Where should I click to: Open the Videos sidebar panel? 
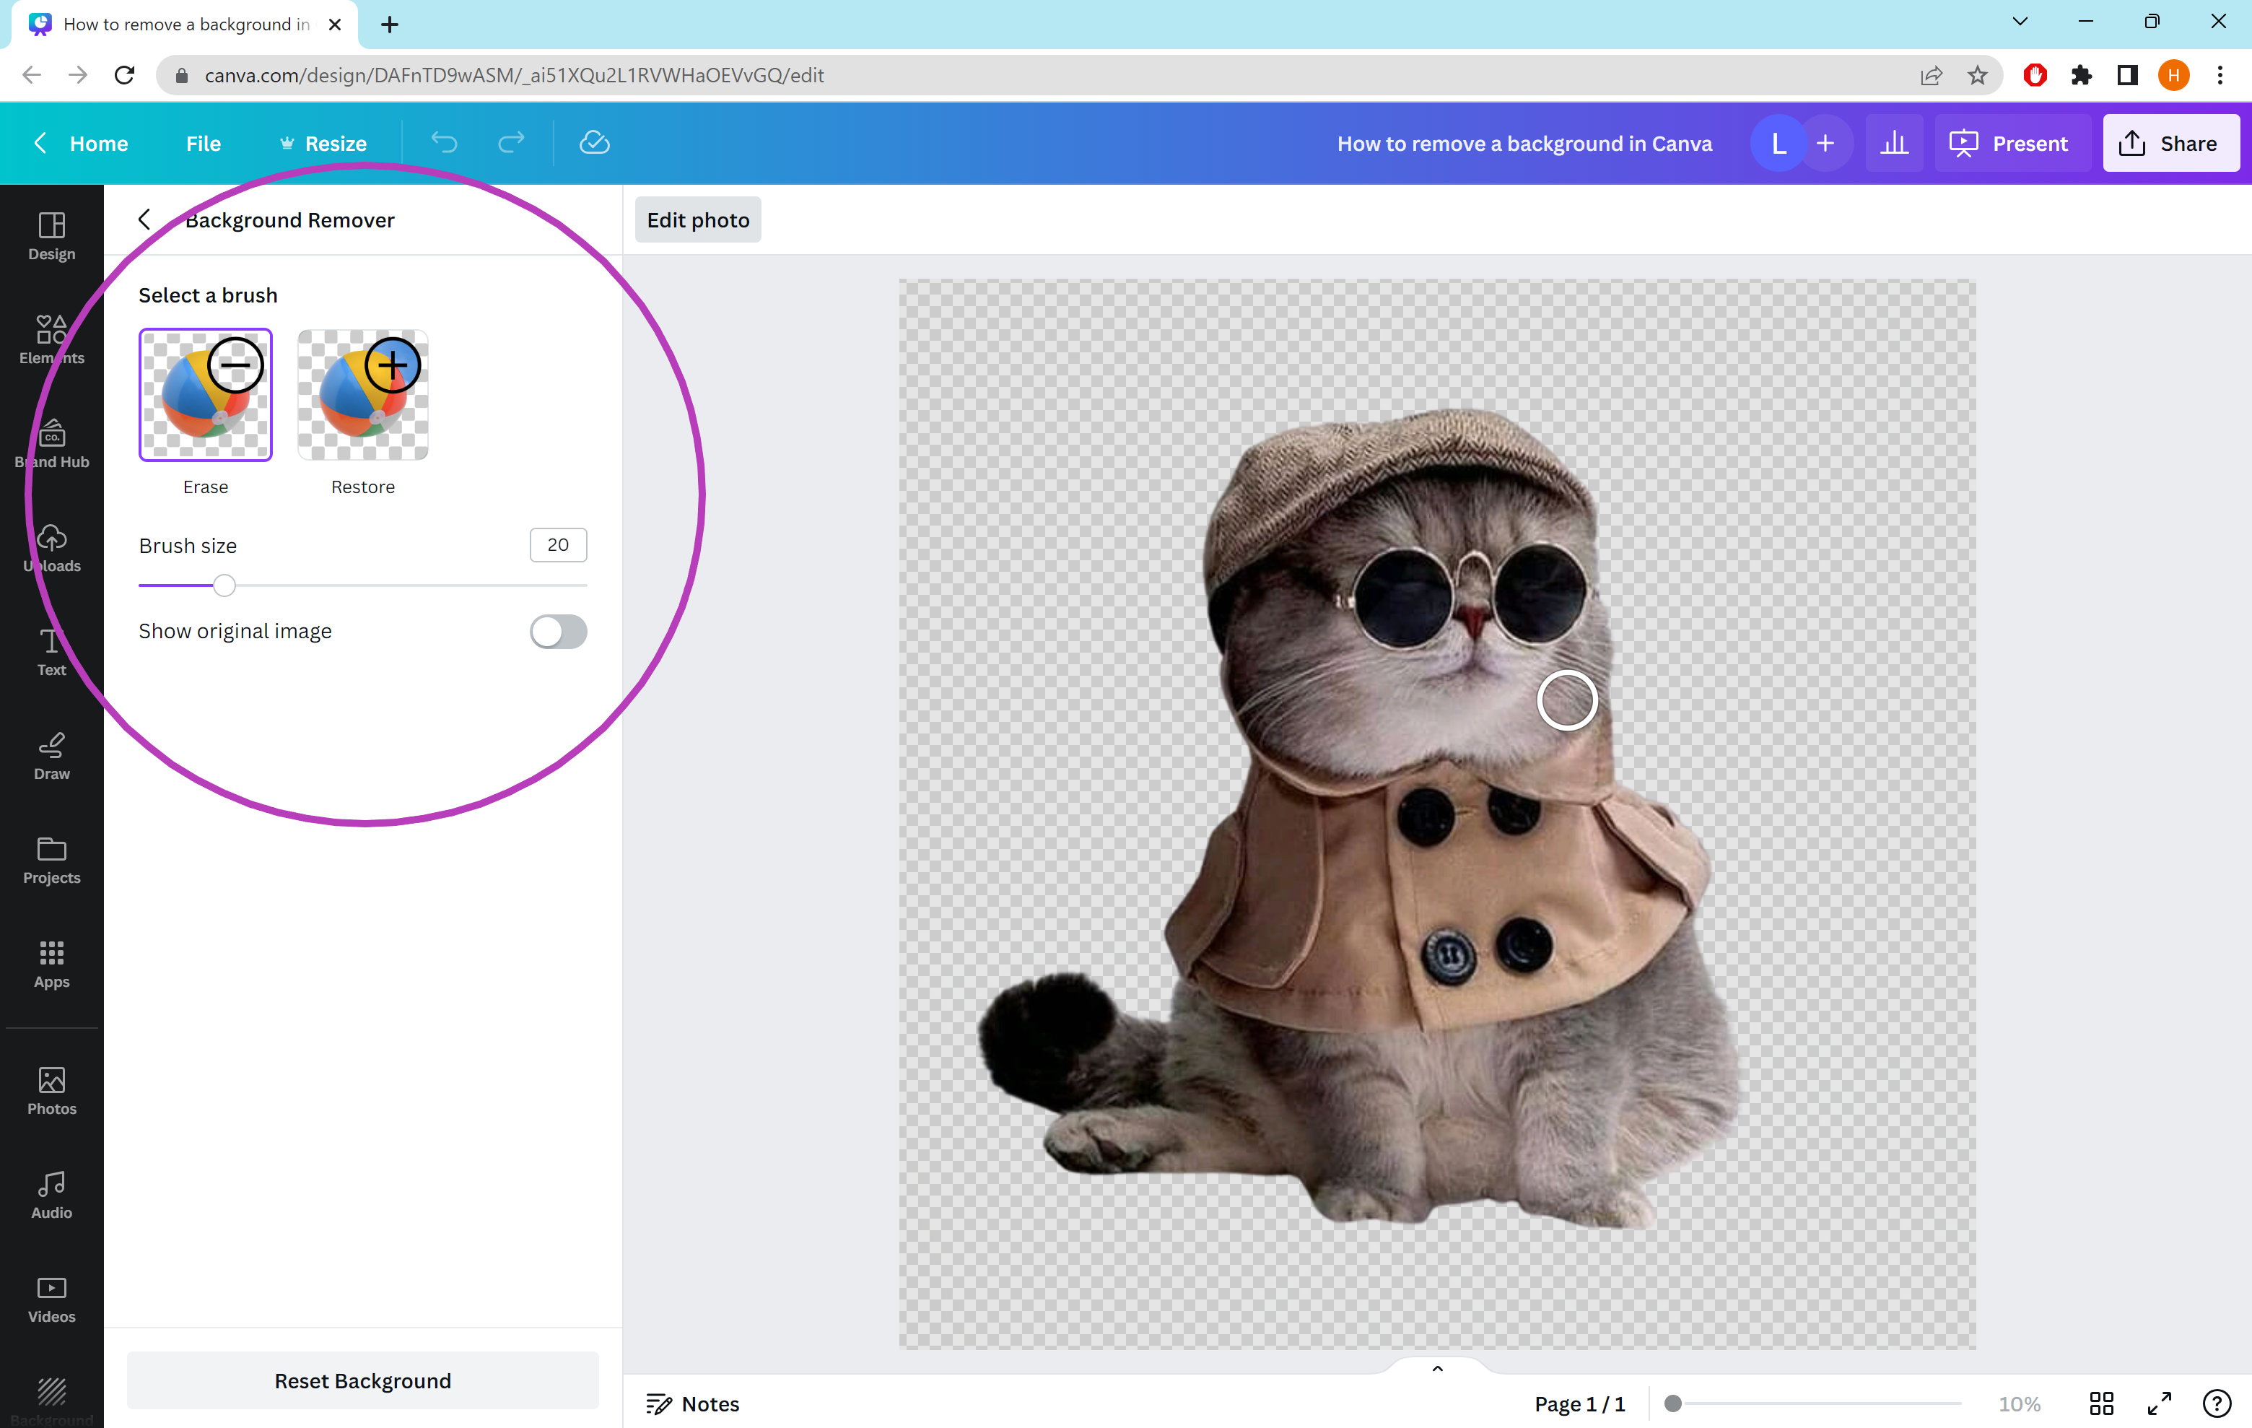pos(51,1299)
